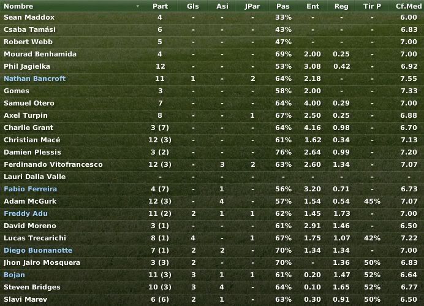Sort by Cf.Med average rating column
Screen dimensions: 424x306
click(x=408, y=6)
